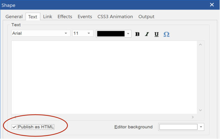Switch to CSS3 Animation tab
The image size is (220, 139).
(115, 17)
